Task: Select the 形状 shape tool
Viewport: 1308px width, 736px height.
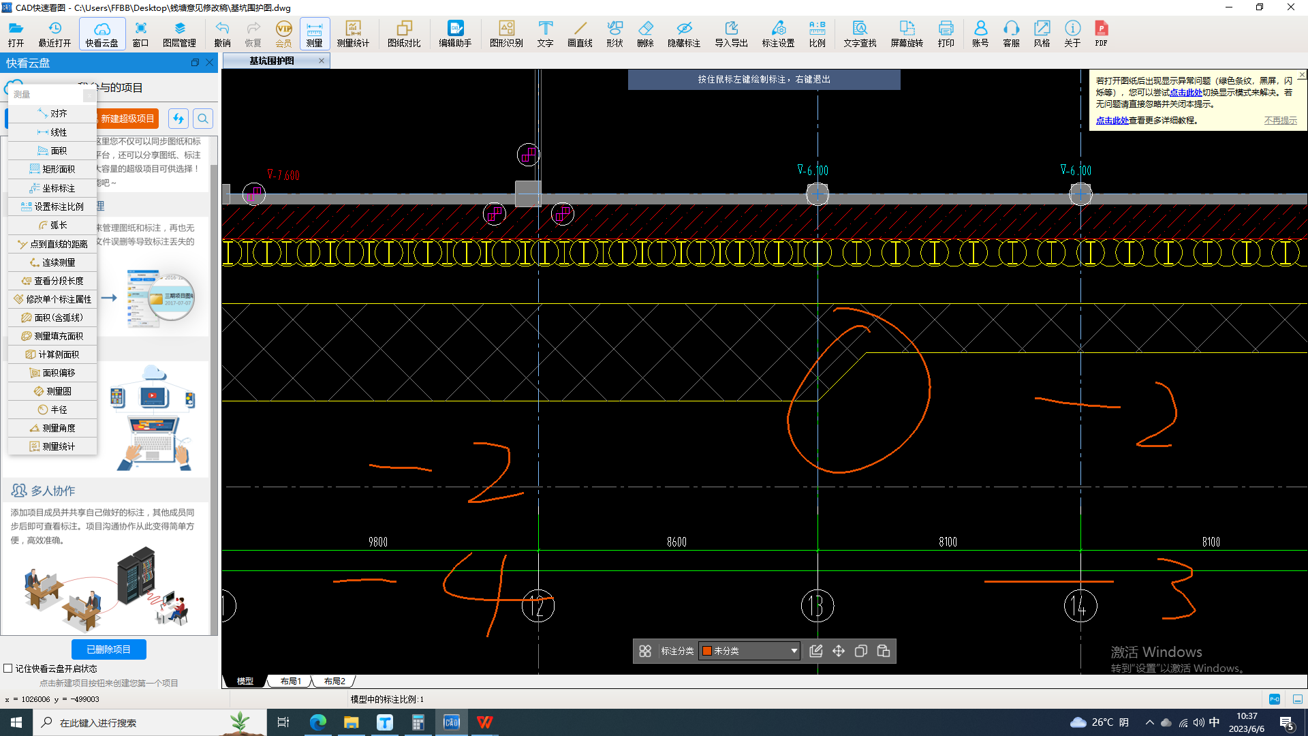Action: 614,33
